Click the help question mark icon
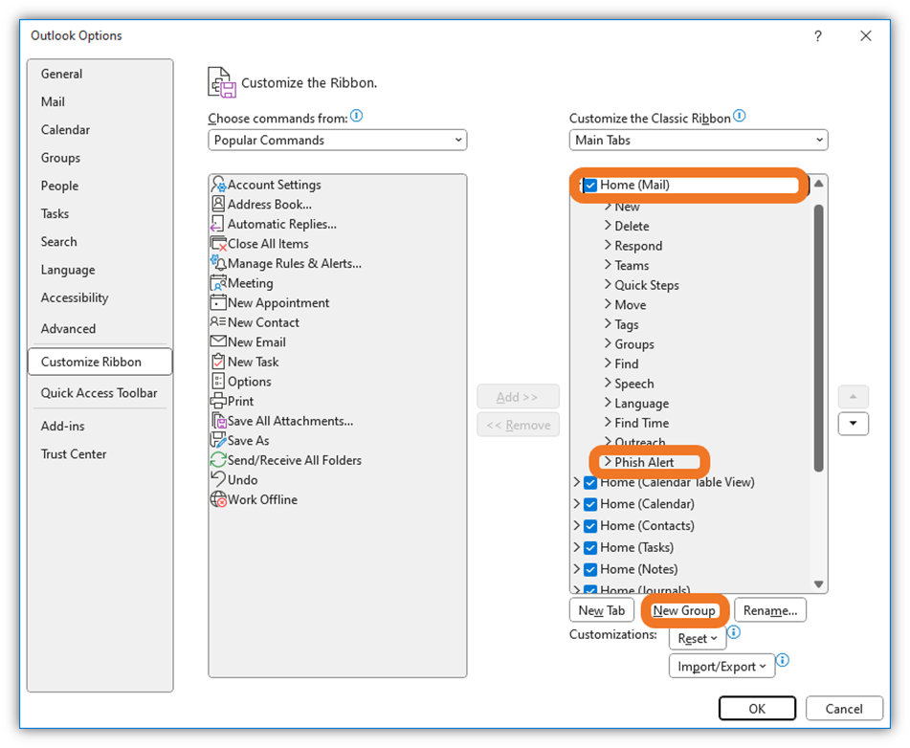The image size is (910, 748). [x=818, y=36]
